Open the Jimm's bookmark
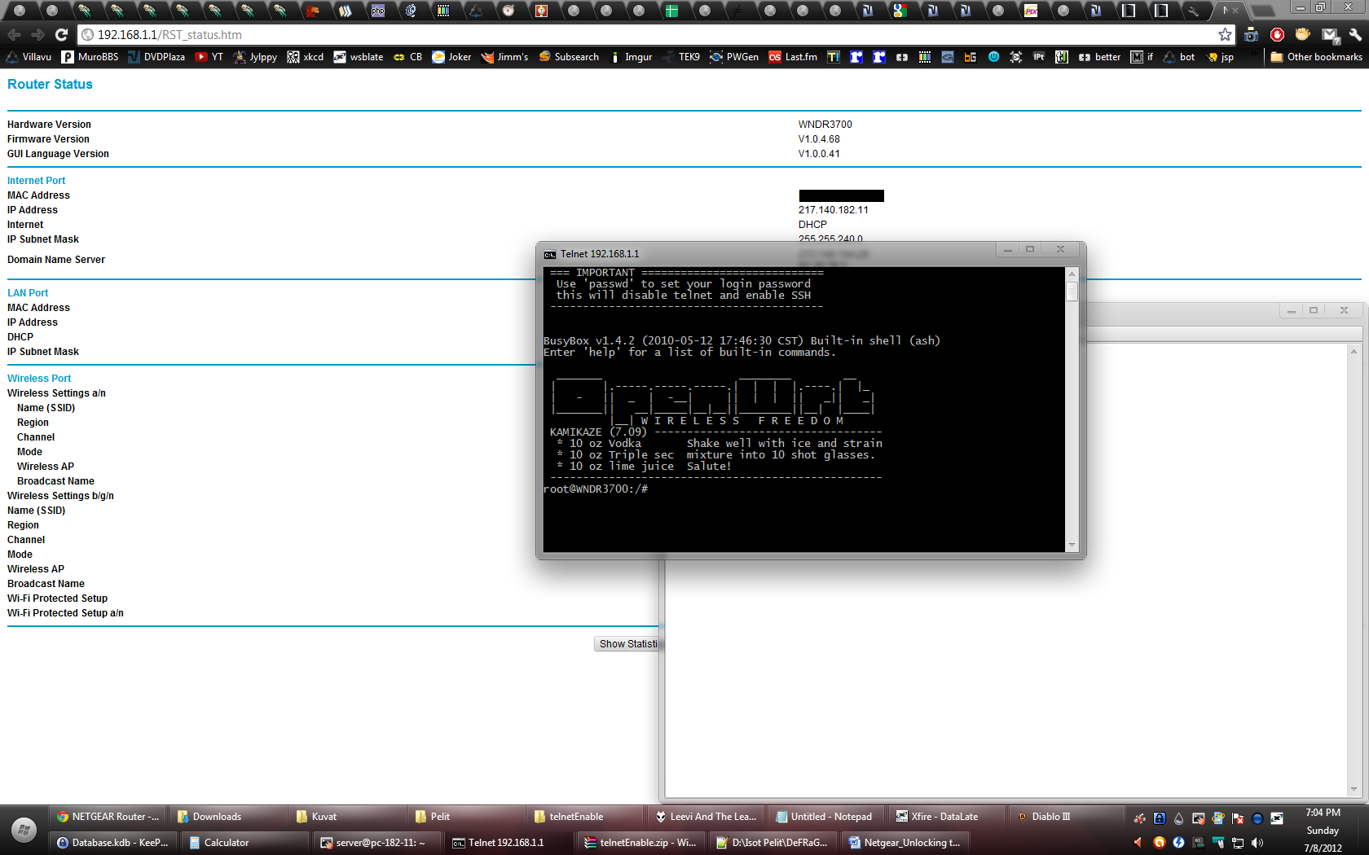1369x855 pixels. click(x=504, y=57)
